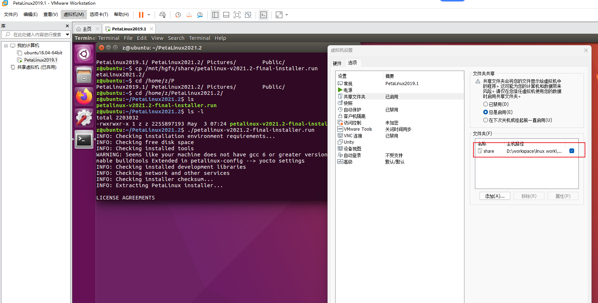Image resolution: width=598 pixels, height=303 pixels.
Task: Close the 主页 tab
Action: point(97,29)
